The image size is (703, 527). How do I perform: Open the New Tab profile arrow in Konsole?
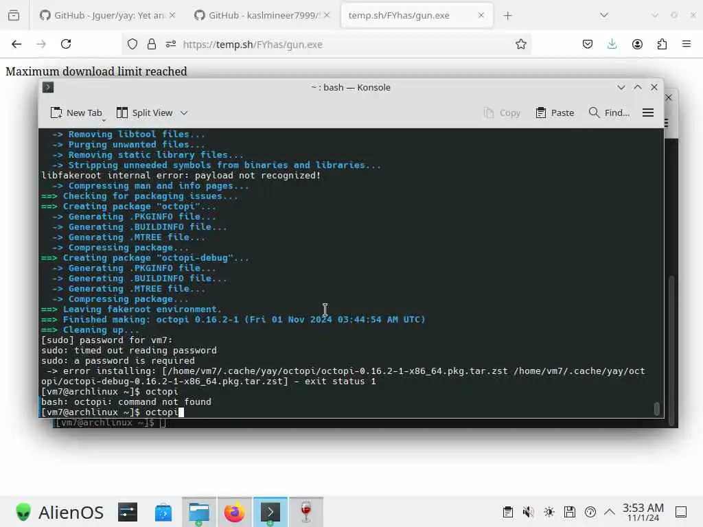(x=104, y=120)
